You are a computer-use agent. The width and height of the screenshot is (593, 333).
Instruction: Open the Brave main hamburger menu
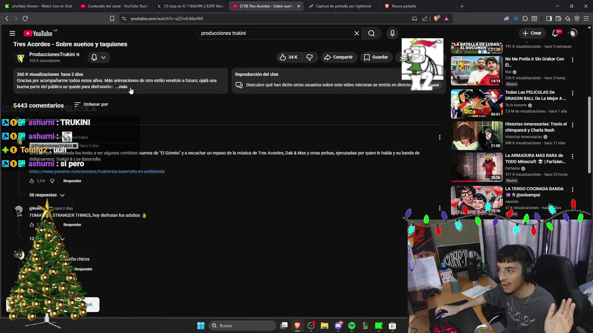click(587, 18)
